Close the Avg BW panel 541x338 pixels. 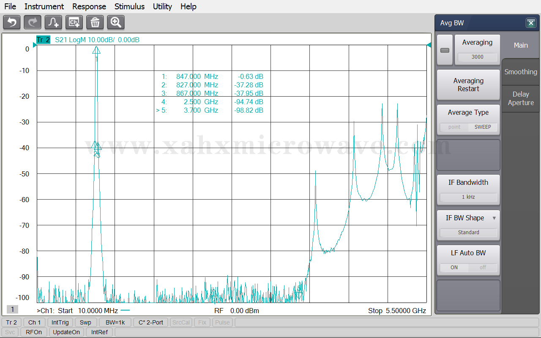click(x=531, y=23)
